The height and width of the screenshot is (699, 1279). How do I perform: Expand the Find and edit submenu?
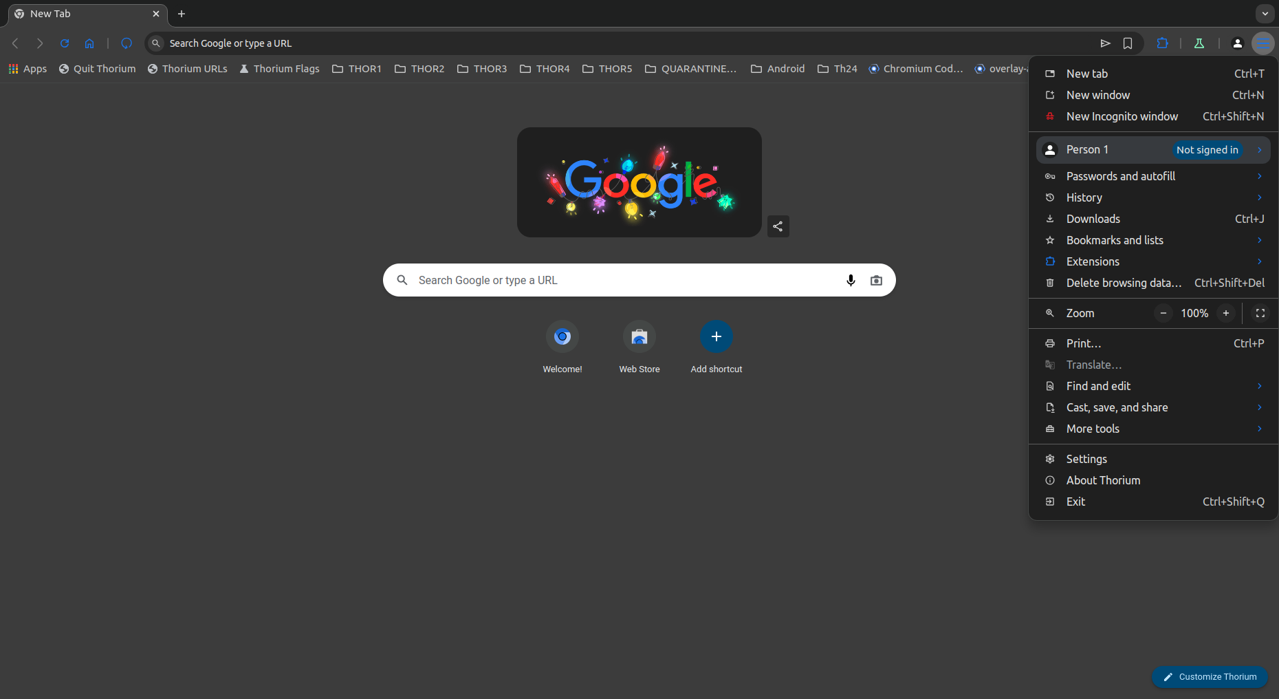click(x=1153, y=386)
